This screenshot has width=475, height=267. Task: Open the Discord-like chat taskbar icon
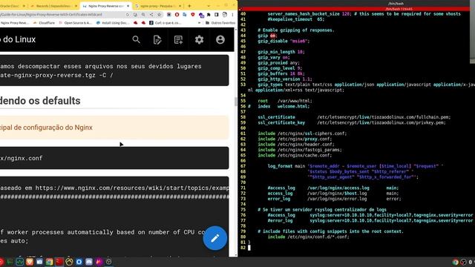pyautogui.click(x=89, y=262)
